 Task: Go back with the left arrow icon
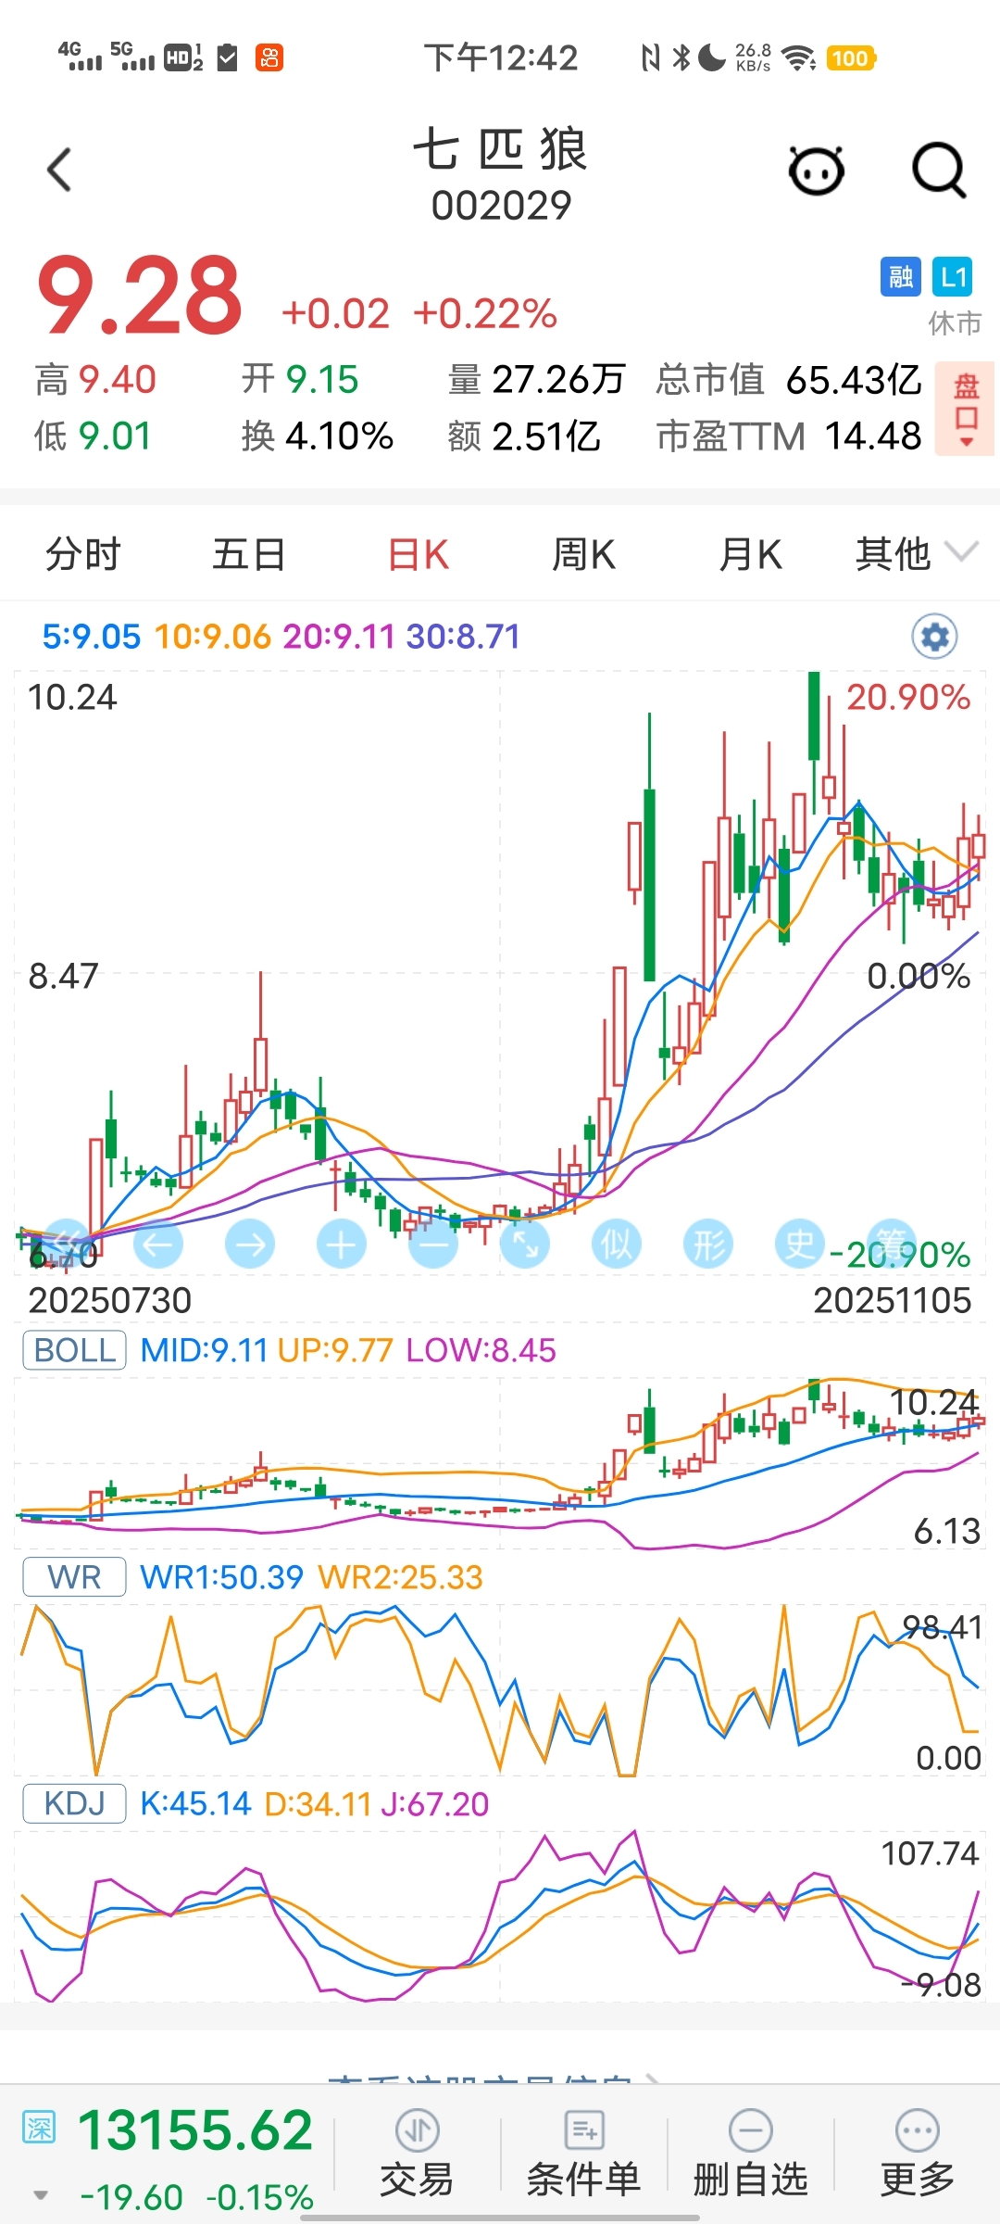pos(59,170)
